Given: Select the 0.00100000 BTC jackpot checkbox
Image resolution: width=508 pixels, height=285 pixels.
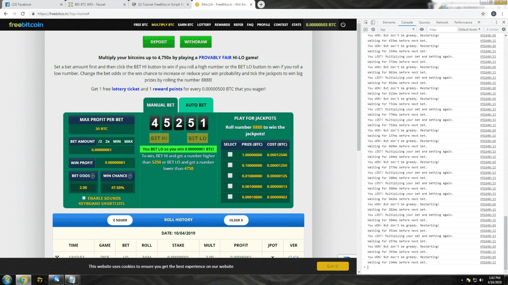Looking at the screenshot, I should point(230,186).
